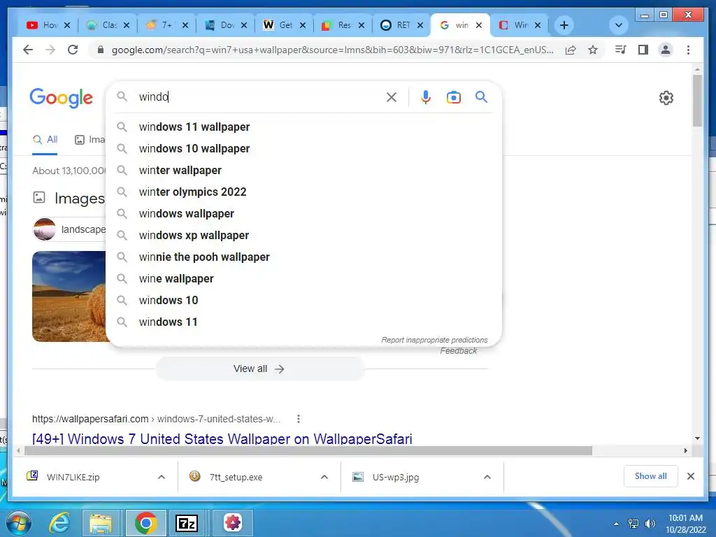Open volume control in system tray
The width and height of the screenshot is (716, 537).
(650, 524)
